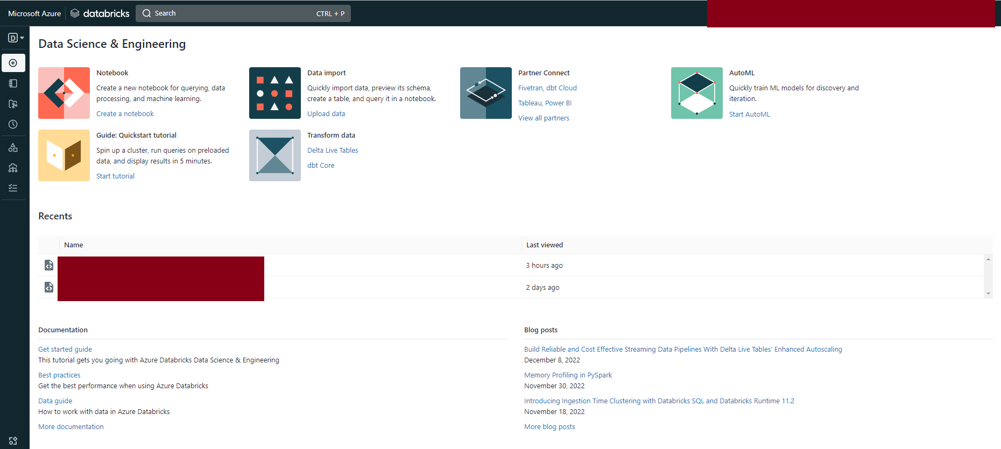
Task: Open the Workspace icon in sidebar
Action: (13, 83)
